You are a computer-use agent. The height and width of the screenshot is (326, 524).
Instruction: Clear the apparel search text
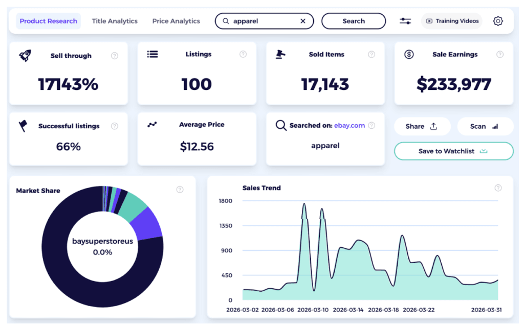[x=303, y=21]
